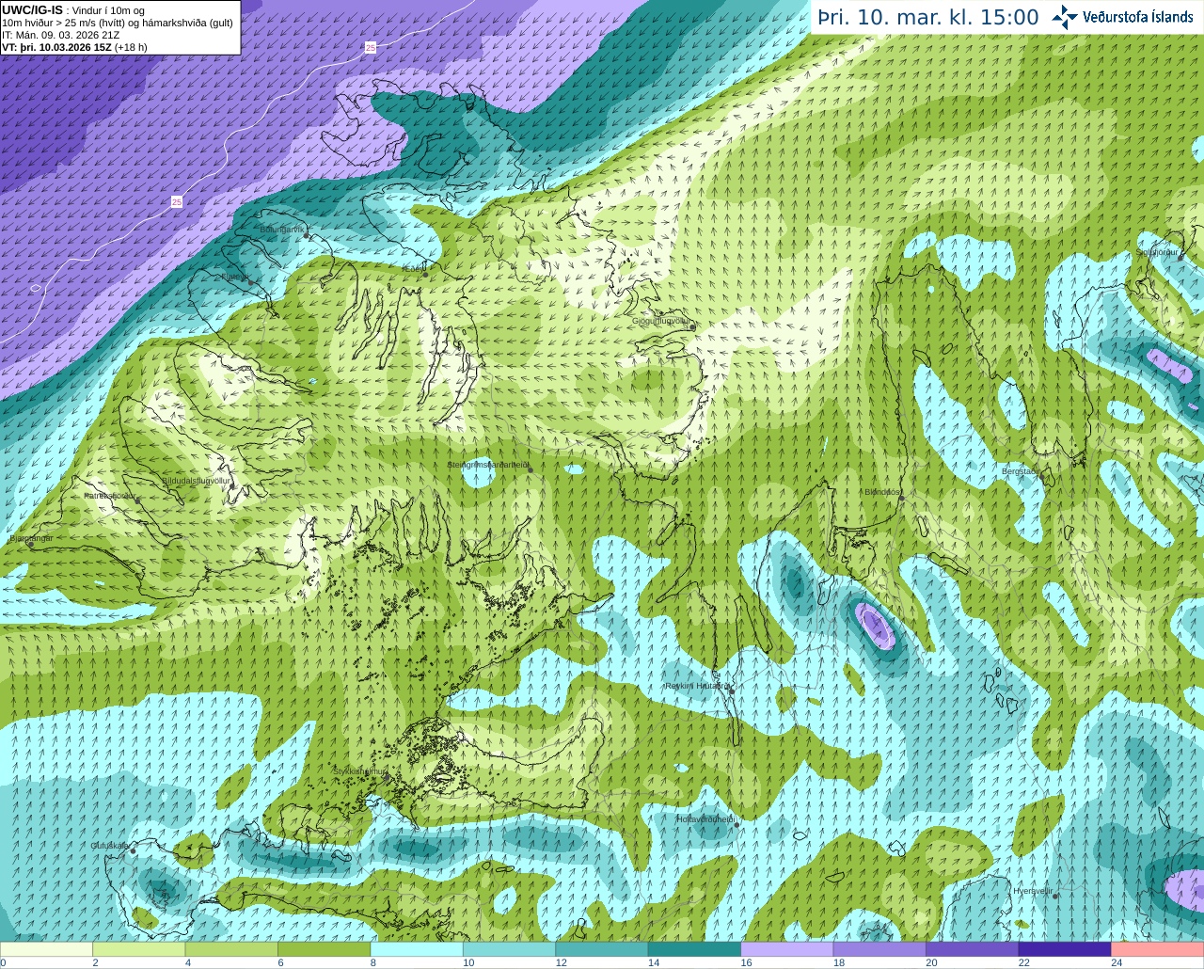
Task: Click the Gufuskálar station label
Action: pos(110,846)
